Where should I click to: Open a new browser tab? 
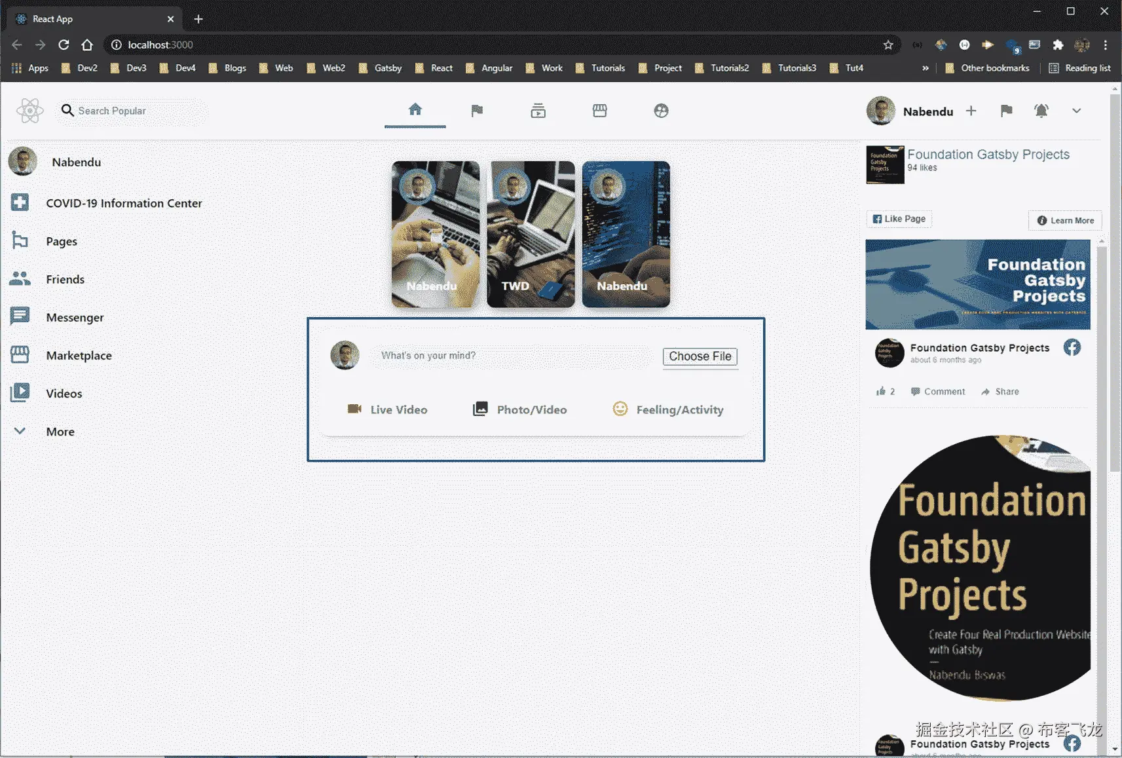point(198,19)
